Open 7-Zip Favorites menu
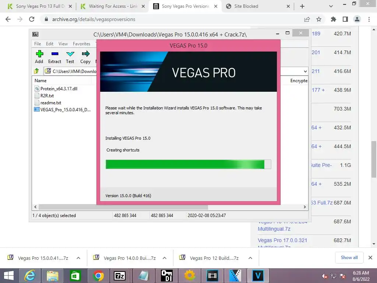 tap(81, 44)
